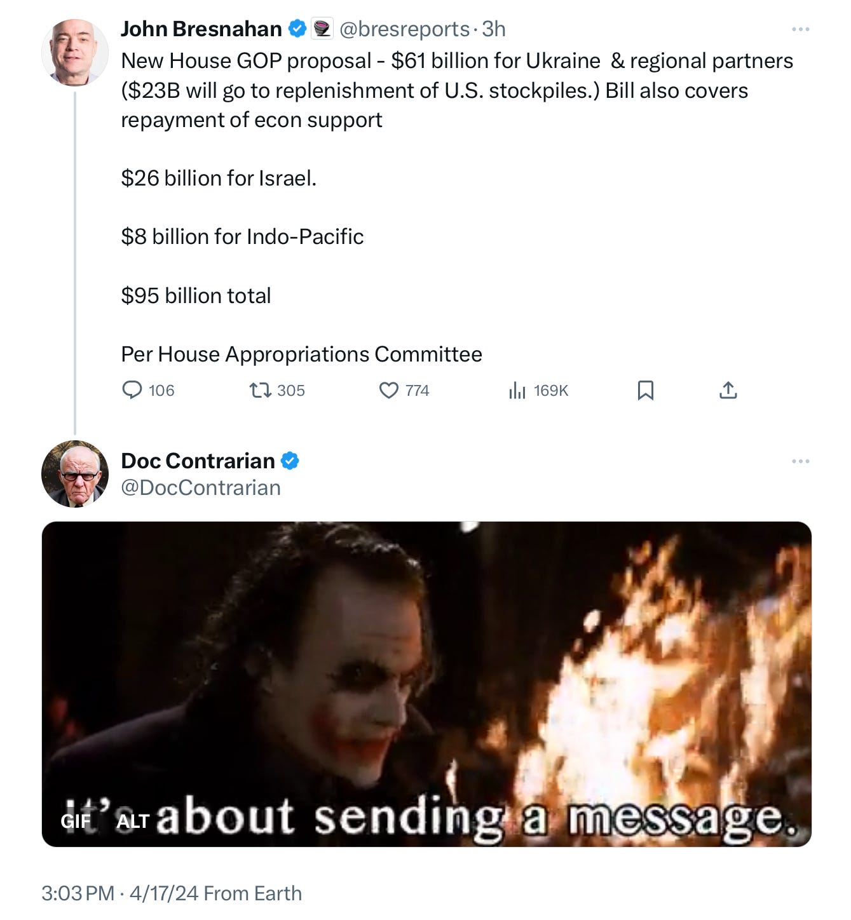
Task: Play the Joker GIF via the GIF badge
Action: (76, 822)
